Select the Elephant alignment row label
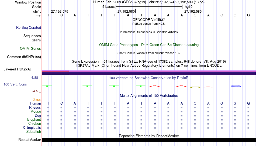The height and width of the screenshot is (146, 256). pos(34,120)
